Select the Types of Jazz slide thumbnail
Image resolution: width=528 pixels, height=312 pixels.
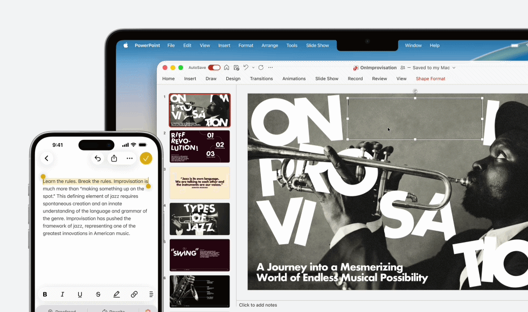(x=200, y=219)
